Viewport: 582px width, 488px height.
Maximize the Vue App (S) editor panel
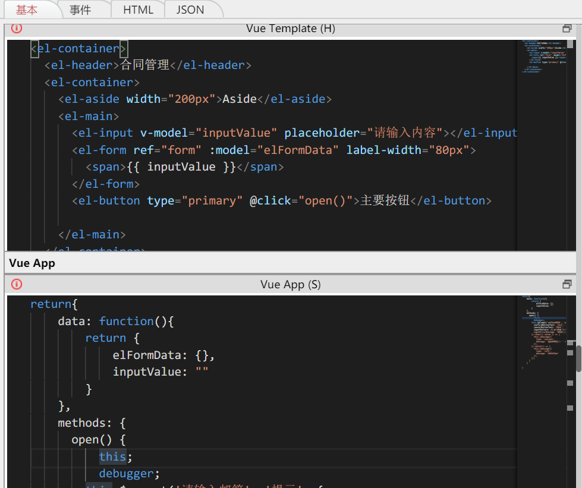pos(567,284)
